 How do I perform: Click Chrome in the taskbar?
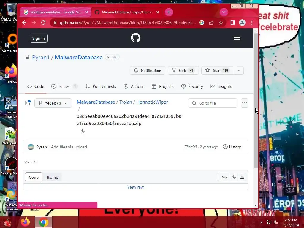point(44,222)
